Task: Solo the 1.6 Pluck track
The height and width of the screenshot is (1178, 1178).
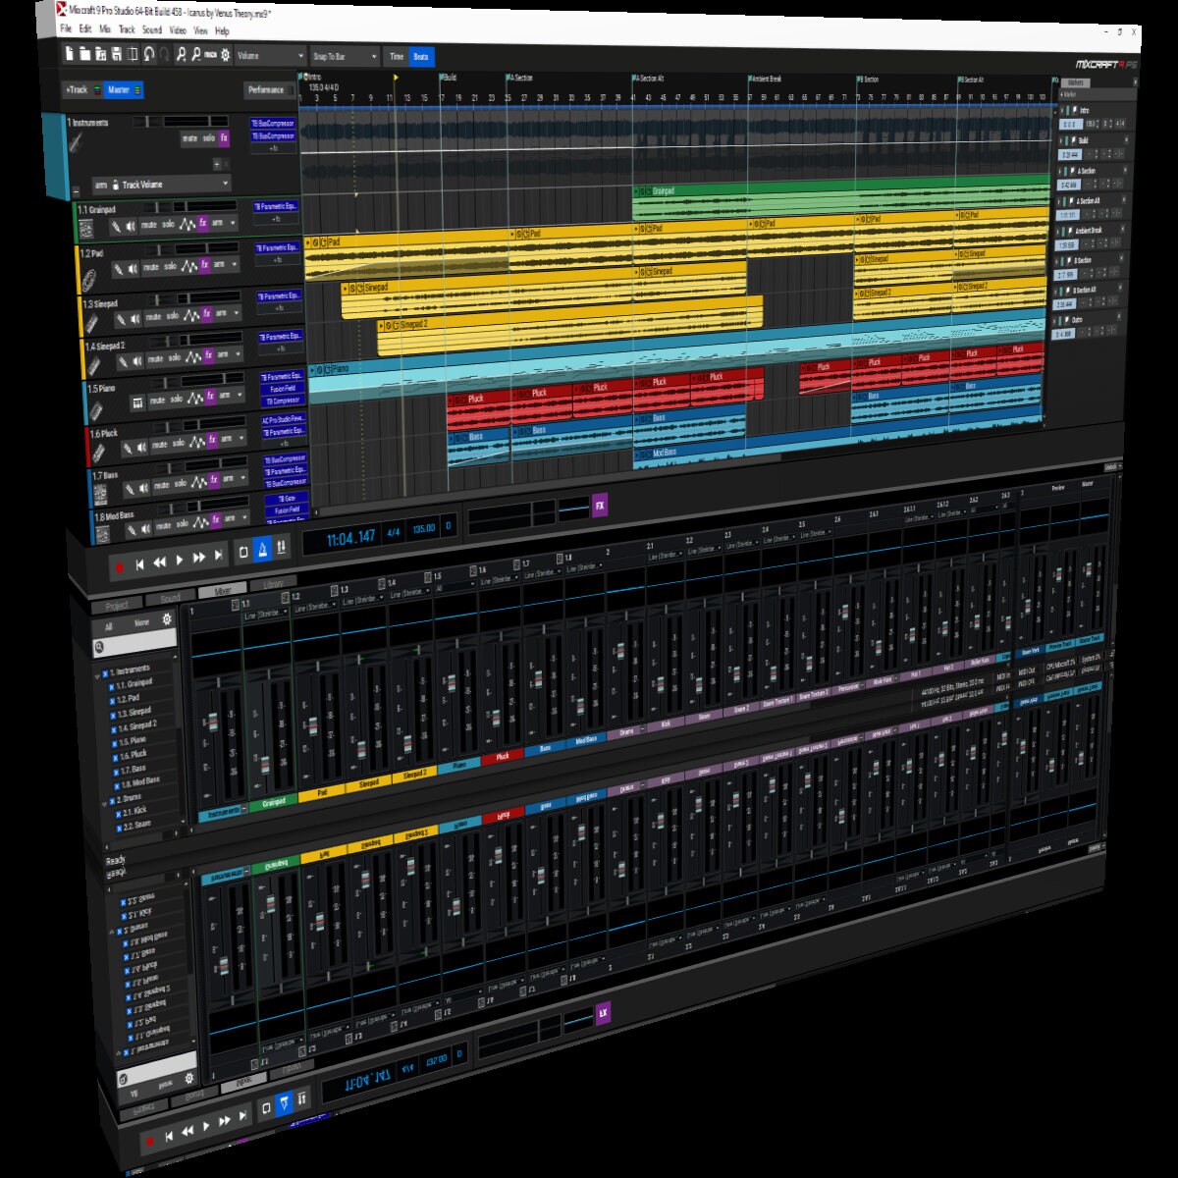Action: (x=179, y=444)
